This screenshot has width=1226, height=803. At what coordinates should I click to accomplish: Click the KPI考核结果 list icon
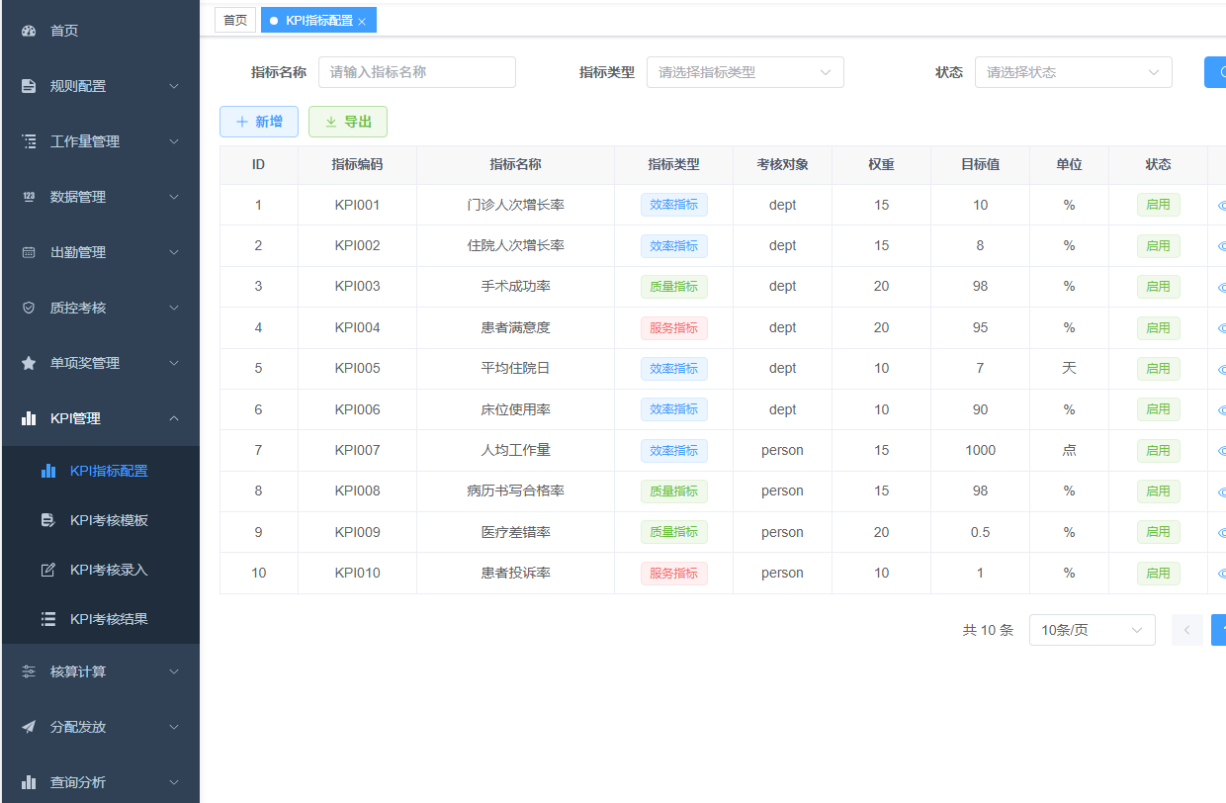48,619
